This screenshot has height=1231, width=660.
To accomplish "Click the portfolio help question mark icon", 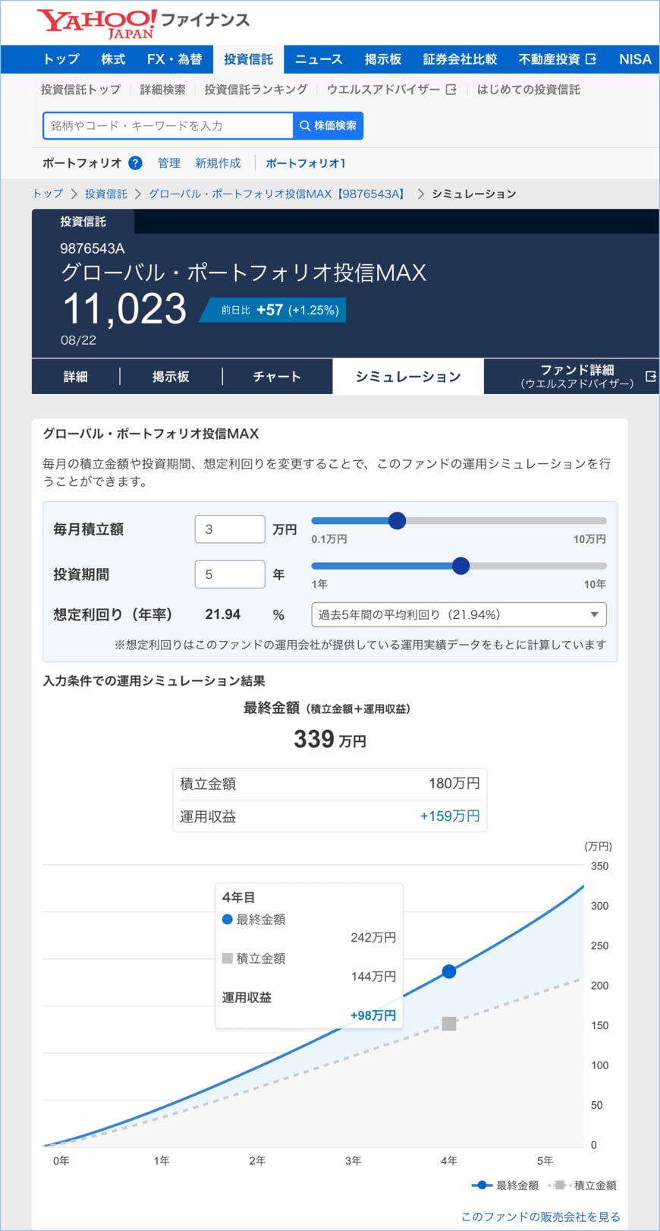I will (135, 163).
